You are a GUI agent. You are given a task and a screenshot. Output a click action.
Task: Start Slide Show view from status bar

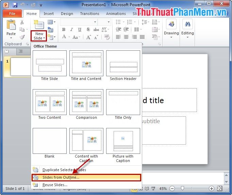point(153,189)
